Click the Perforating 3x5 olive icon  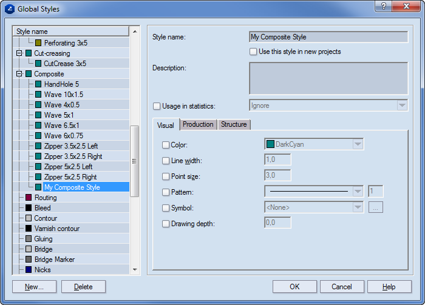(x=38, y=43)
